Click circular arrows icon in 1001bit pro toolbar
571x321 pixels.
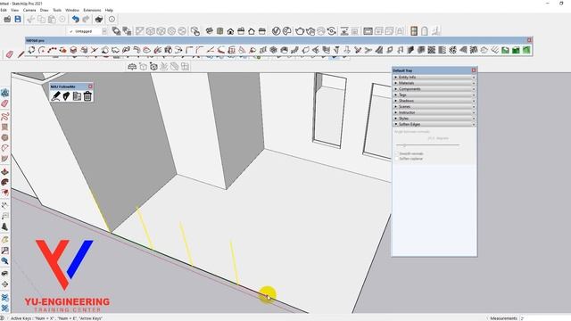click(31, 50)
